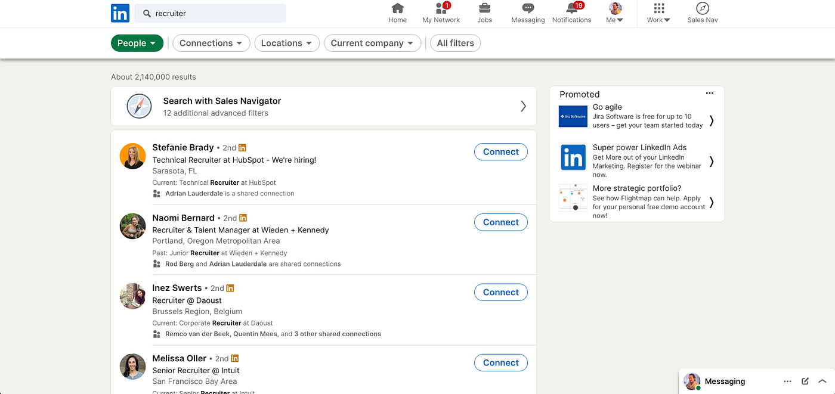The width and height of the screenshot is (835, 394).
Task: Connect with Melissa Oller
Action: (x=501, y=362)
